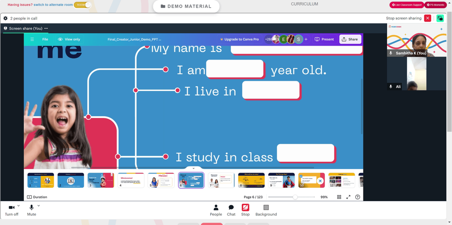The width and height of the screenshot is (452, 225).
Task: Click the blank box after "I study in class"
Action: 306,154
